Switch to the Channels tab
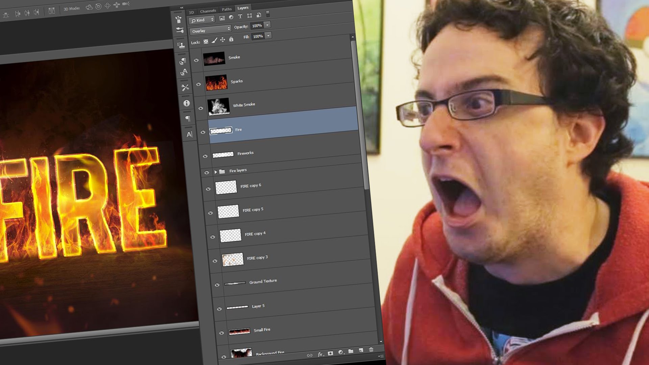The height and width of the screenshot is (365, 649). [x=208, y=11]
